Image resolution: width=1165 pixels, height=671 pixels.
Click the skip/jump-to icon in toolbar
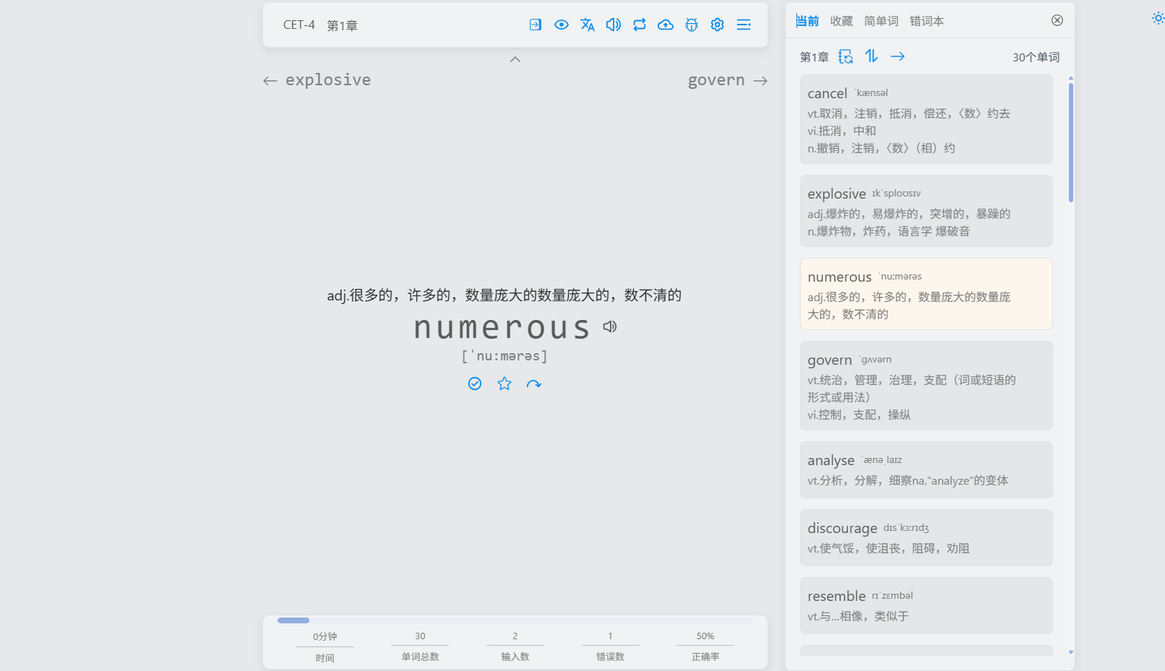tap(536, 25)
